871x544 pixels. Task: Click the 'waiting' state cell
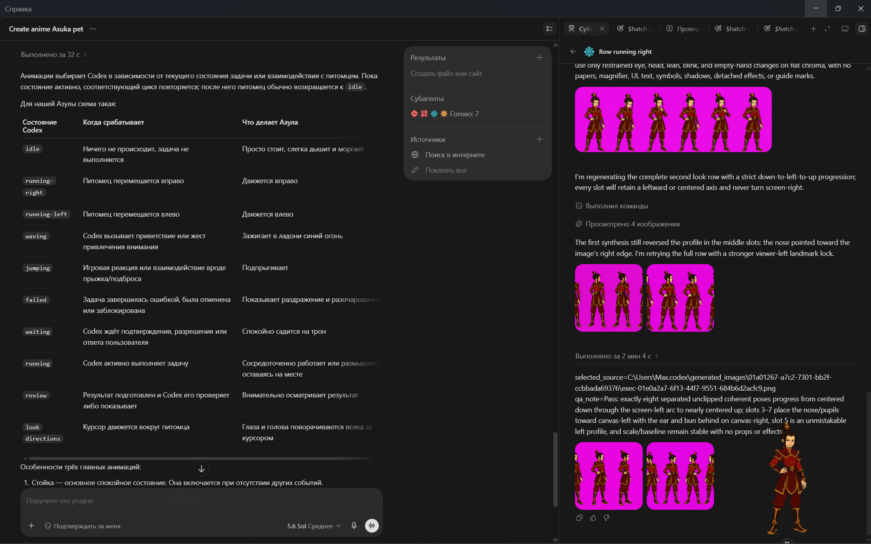[x=38, y=332]
